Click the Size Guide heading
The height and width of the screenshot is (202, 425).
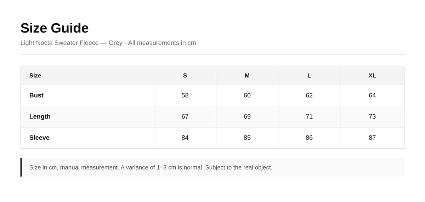pyautogui.click(x=55, y=28)
